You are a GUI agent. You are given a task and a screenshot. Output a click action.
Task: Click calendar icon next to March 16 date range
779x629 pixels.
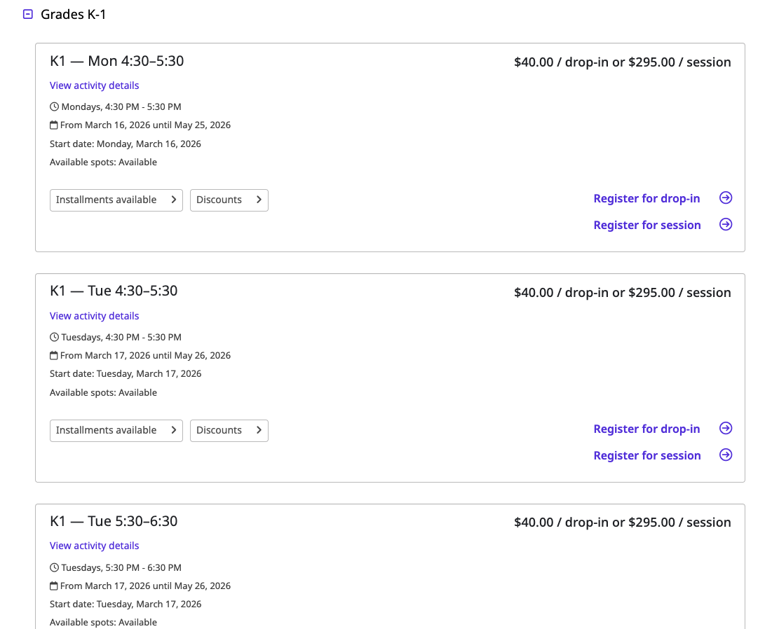coord(54,125)
